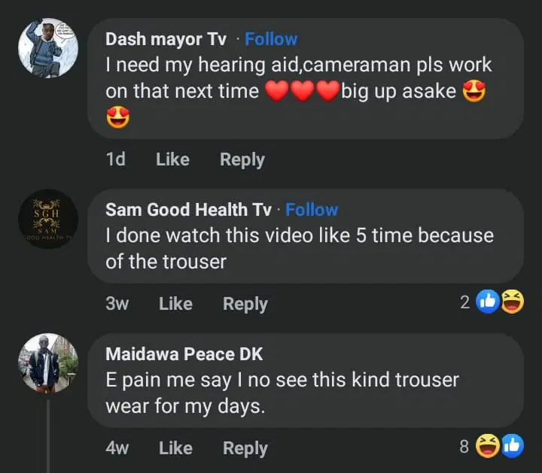The width and height of the screenshot is (542, 473).
Task: Like Dash mayor Tv's comment
Action: [x=172, y=159]
